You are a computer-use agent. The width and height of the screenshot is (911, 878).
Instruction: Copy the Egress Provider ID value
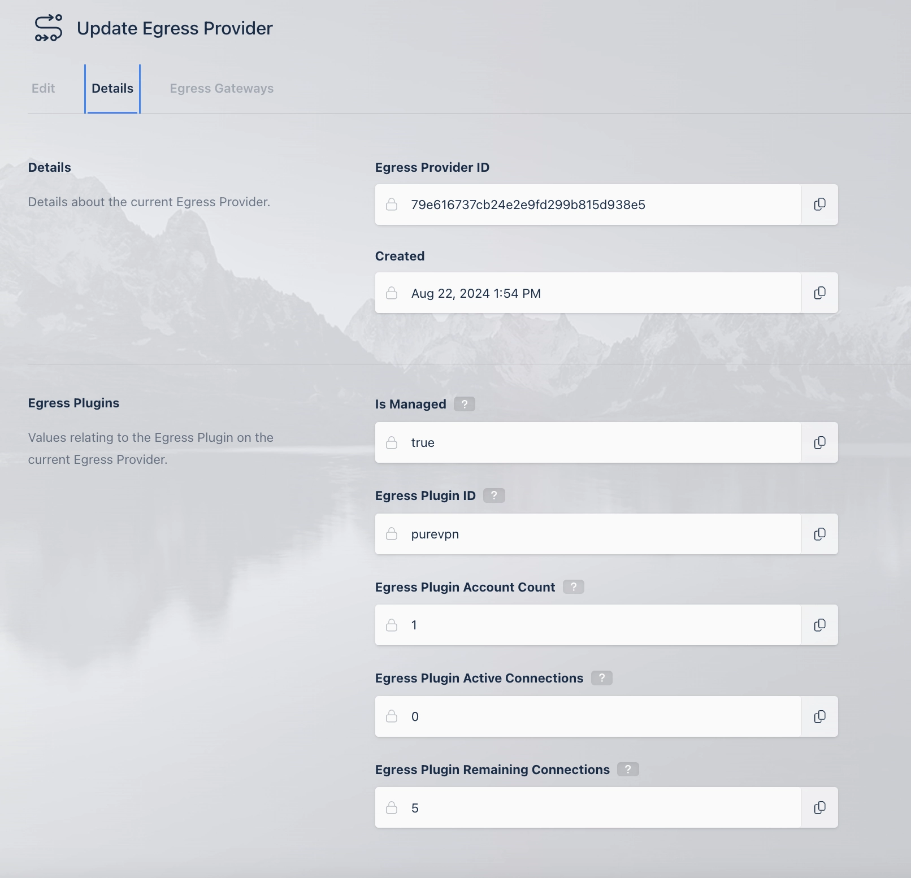click(819, 205)
